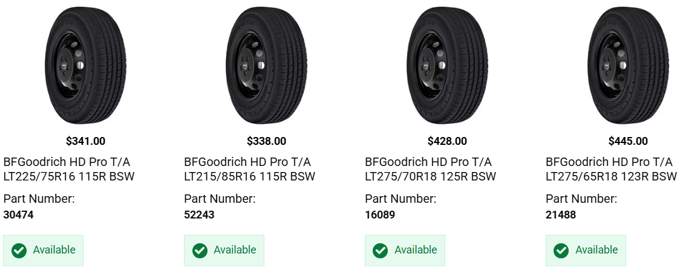Open BFGoodrich HD Pro T/A LT275/65R18 product link
This screenshot has height=271, width=680.
pos(611,170)
